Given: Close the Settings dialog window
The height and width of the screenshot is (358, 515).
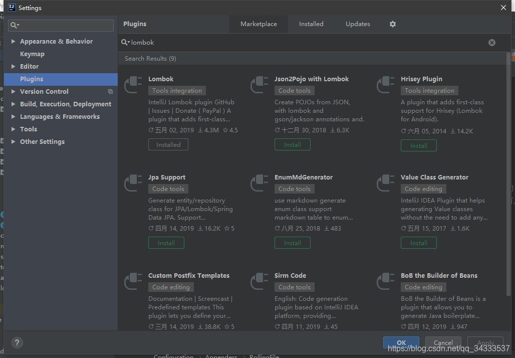Looking at the screenshot, I should (x=503, y=7).
